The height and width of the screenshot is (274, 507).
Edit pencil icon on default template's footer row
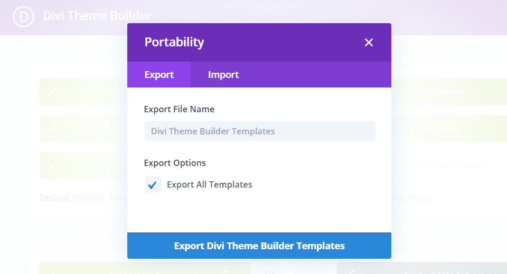point(52,165)
